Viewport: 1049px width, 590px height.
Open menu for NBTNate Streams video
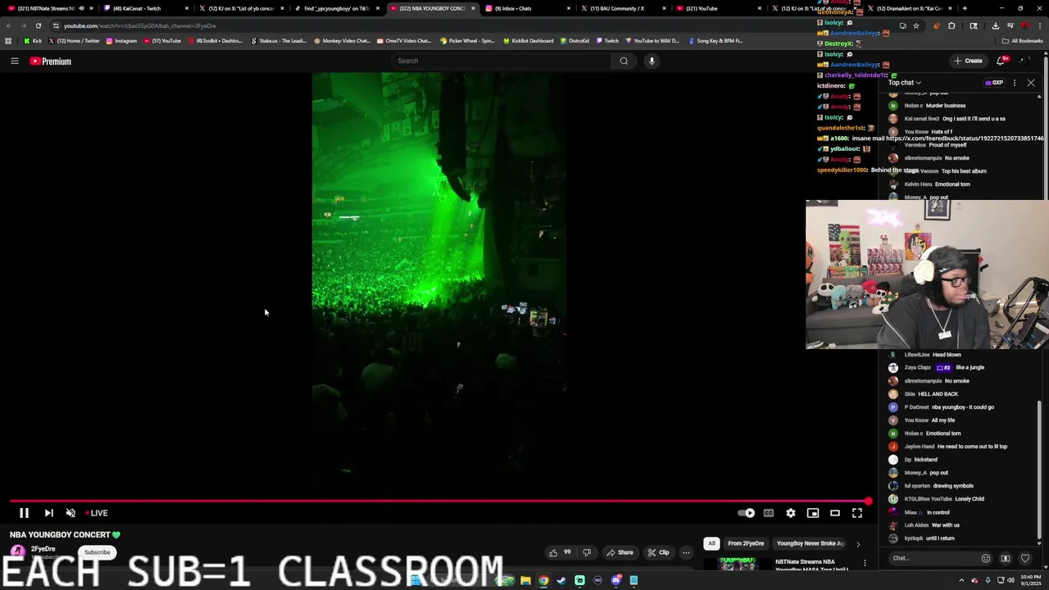point(865,563)
